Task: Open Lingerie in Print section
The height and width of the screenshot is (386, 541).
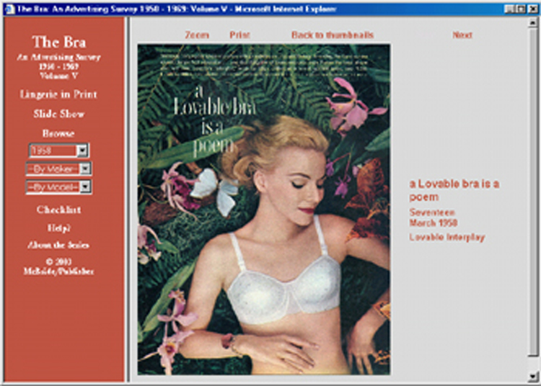Action: (x=58, y=94)
